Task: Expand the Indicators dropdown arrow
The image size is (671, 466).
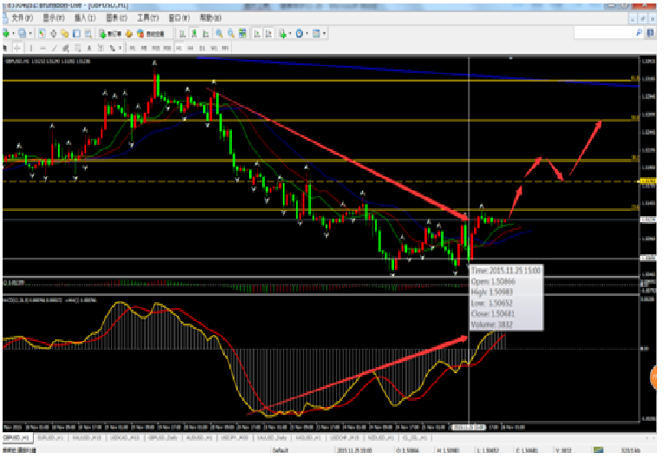Action: coord(290,34)
